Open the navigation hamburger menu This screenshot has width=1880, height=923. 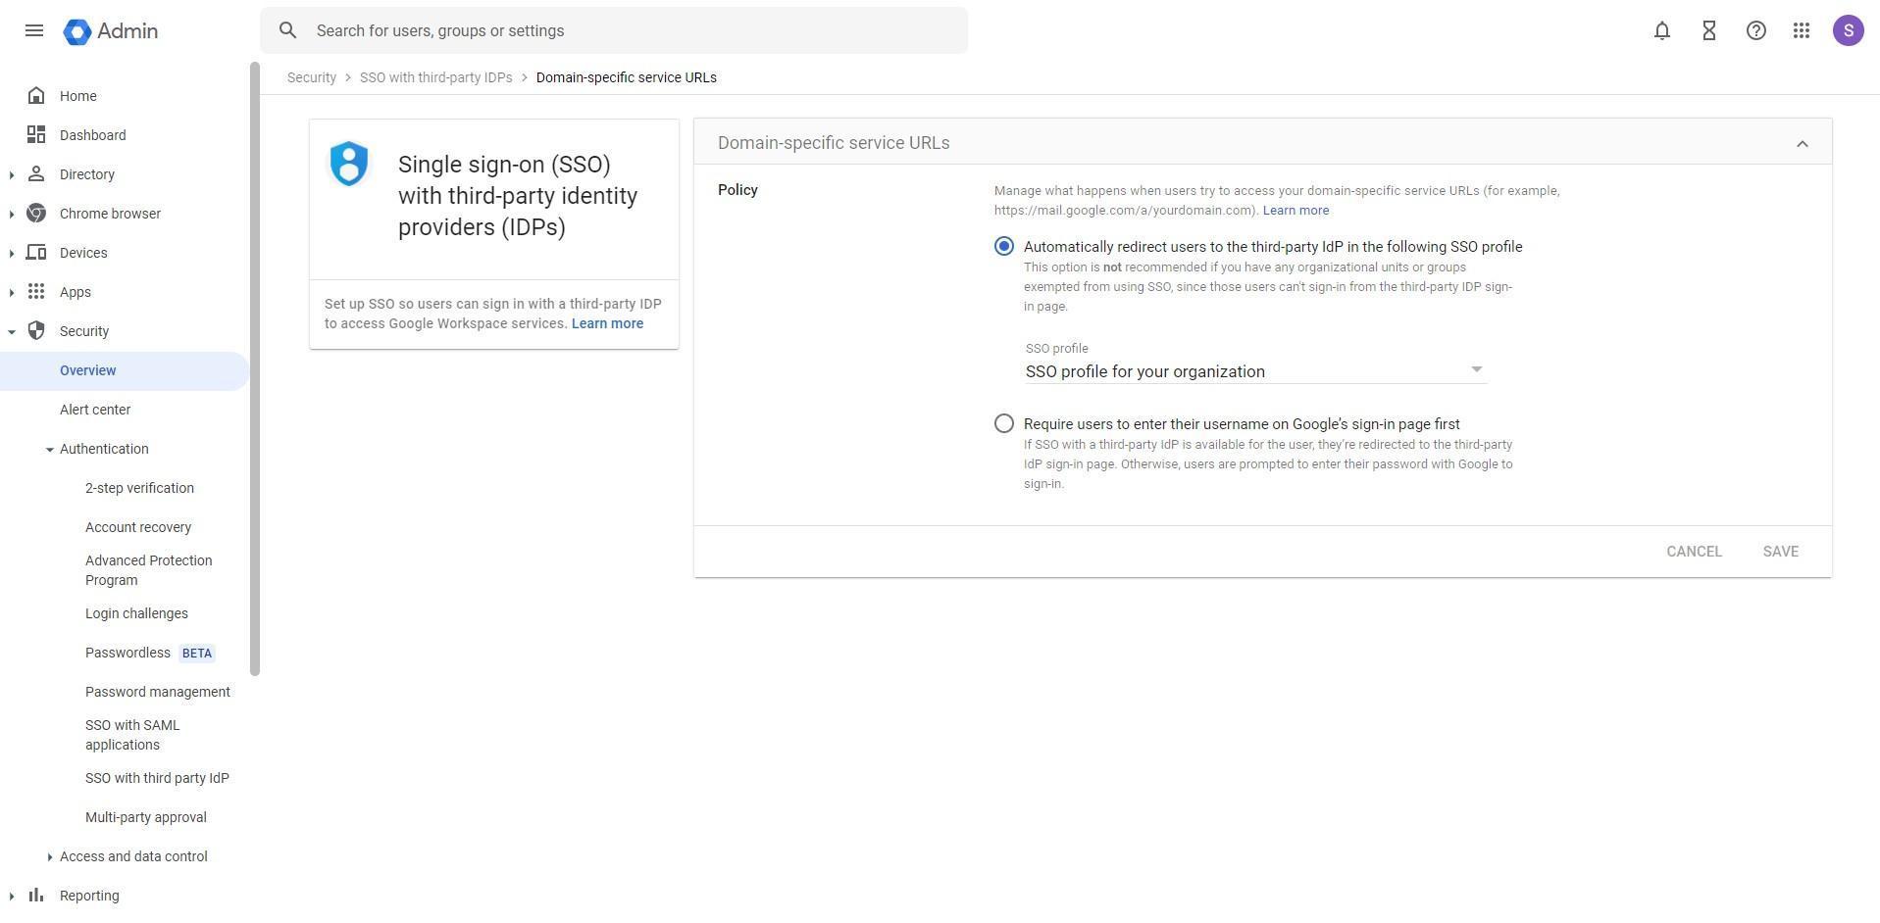(x=34, y=30)
